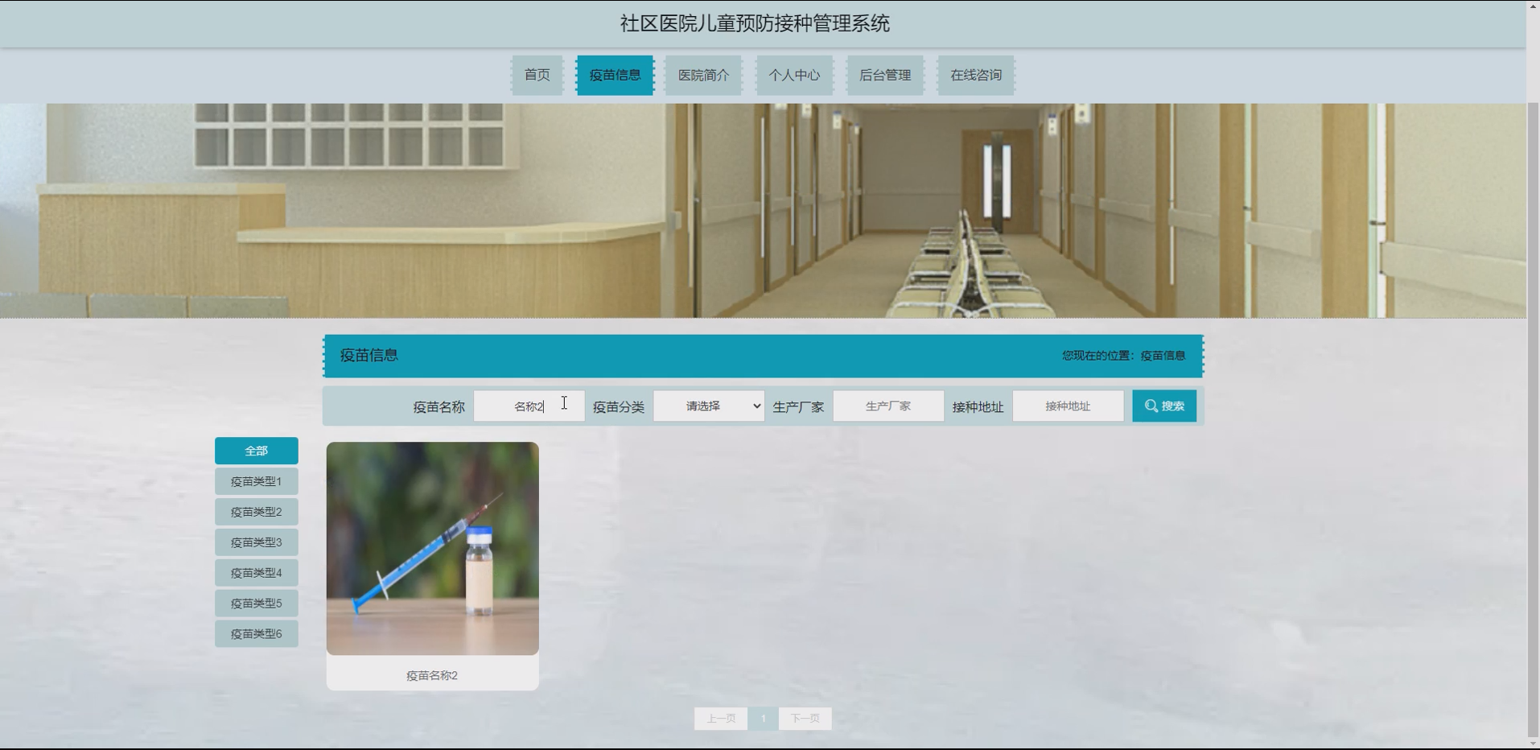Open the 在线咨询 tab
The image size is (1540, 750).
pyautogui.click(x=976, y=75)
